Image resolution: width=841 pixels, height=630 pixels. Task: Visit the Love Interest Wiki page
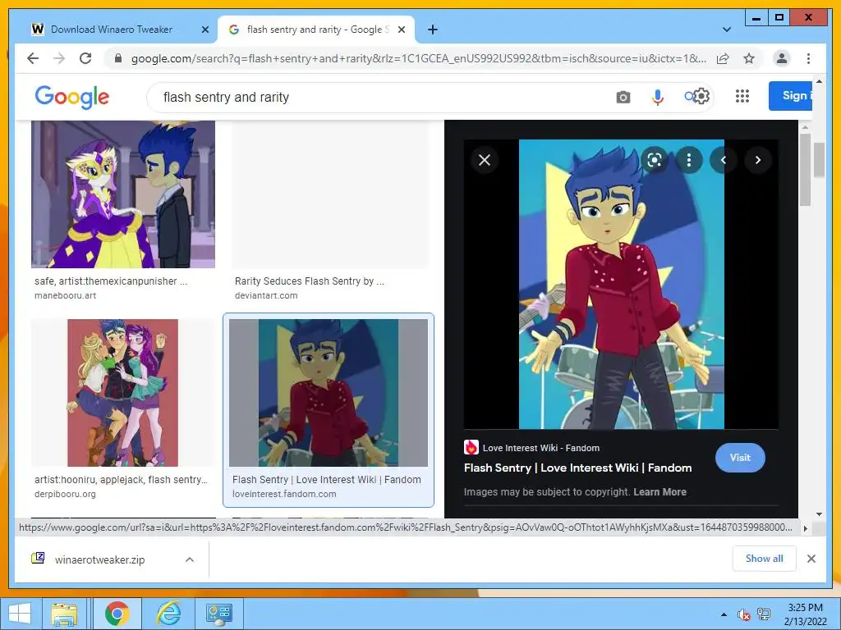pos(740,458)
